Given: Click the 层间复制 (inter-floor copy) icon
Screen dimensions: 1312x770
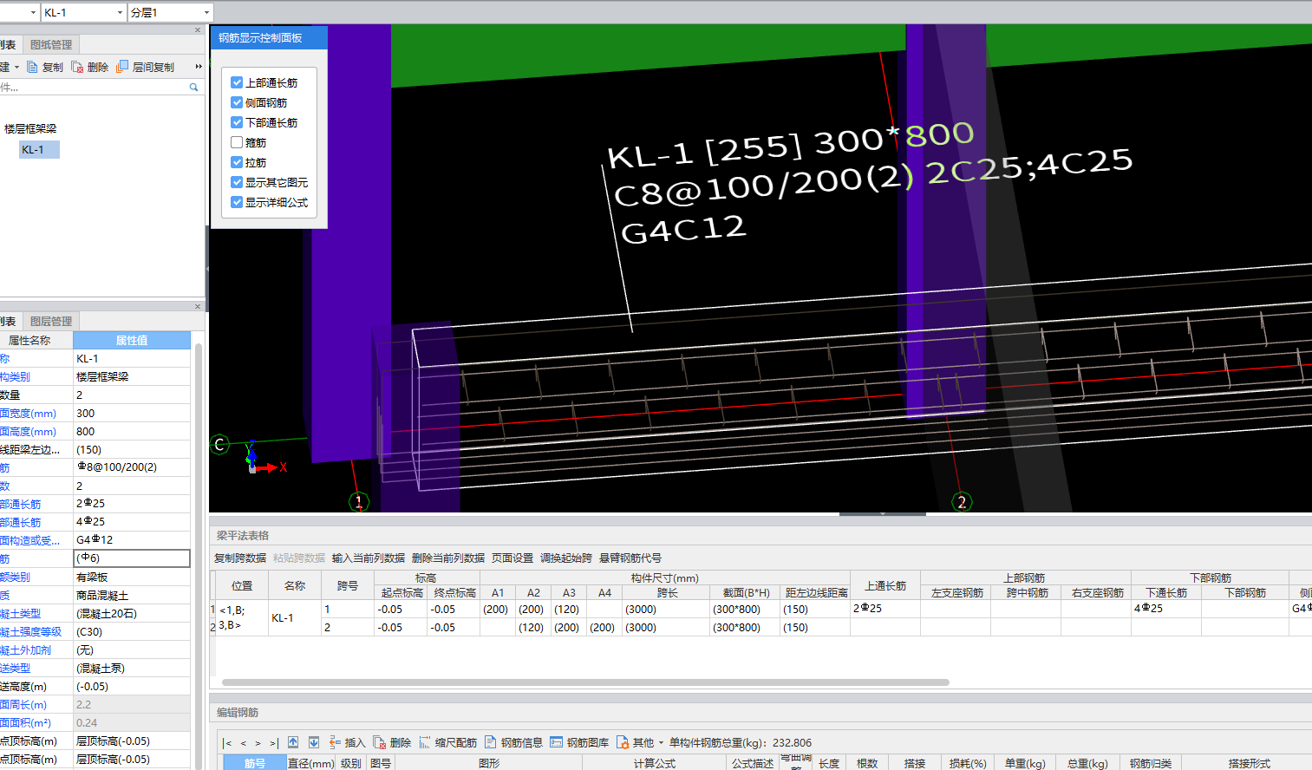Looking at the screenshot, I should tap(122, 66).
